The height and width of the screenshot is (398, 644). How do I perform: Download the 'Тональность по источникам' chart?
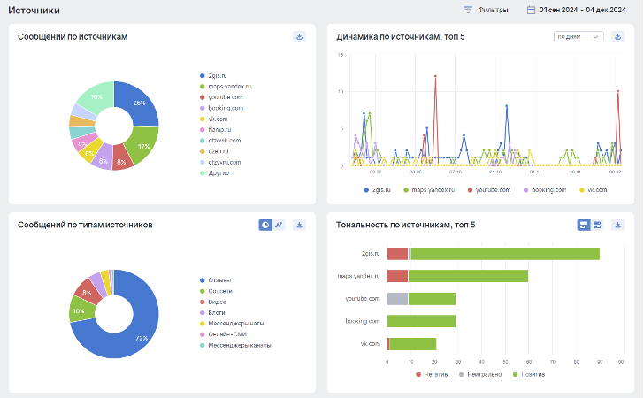(x=617, y=225)
